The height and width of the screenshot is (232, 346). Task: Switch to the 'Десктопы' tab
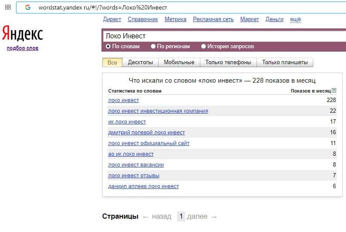[x=140, y=62]
